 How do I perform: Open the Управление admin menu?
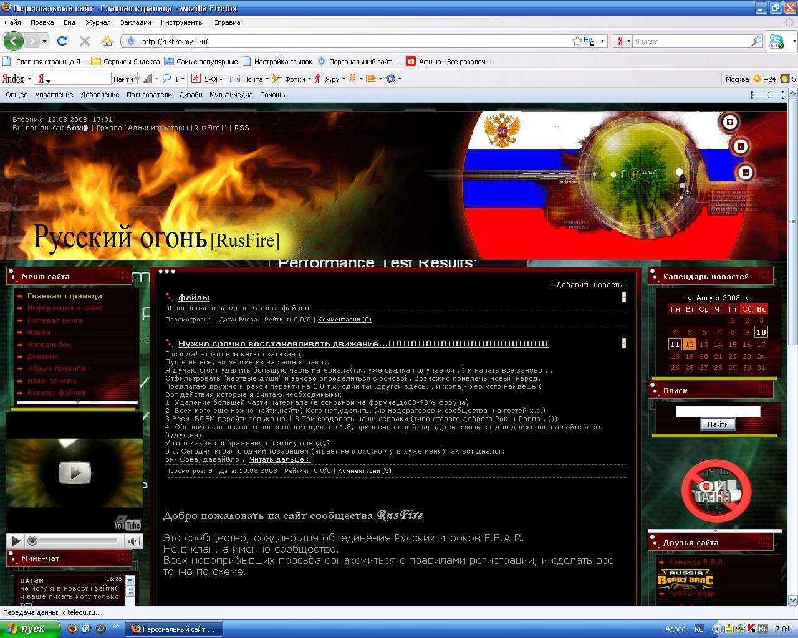point(54,95)
